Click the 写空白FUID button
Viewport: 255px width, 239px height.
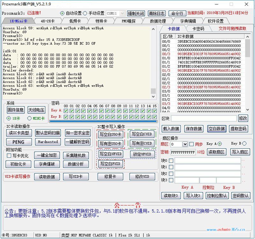point(110,164)
